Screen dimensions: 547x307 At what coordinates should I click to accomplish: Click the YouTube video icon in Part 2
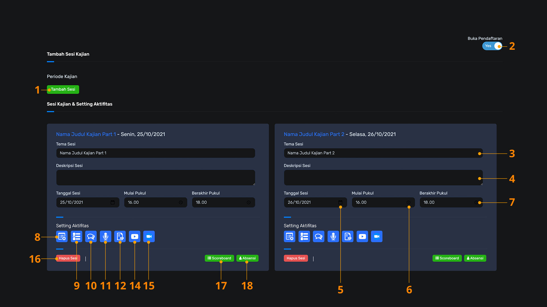pos(362,237)
